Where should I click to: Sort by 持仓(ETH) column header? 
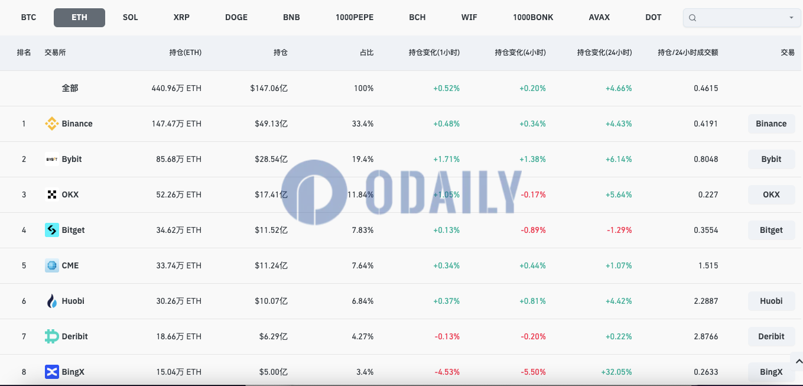point(185,53)
